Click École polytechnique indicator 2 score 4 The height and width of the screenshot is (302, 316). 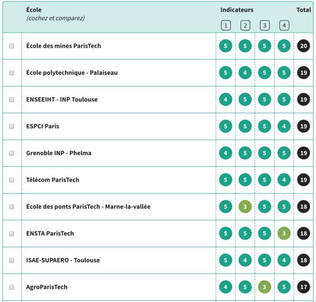[245, 73]
